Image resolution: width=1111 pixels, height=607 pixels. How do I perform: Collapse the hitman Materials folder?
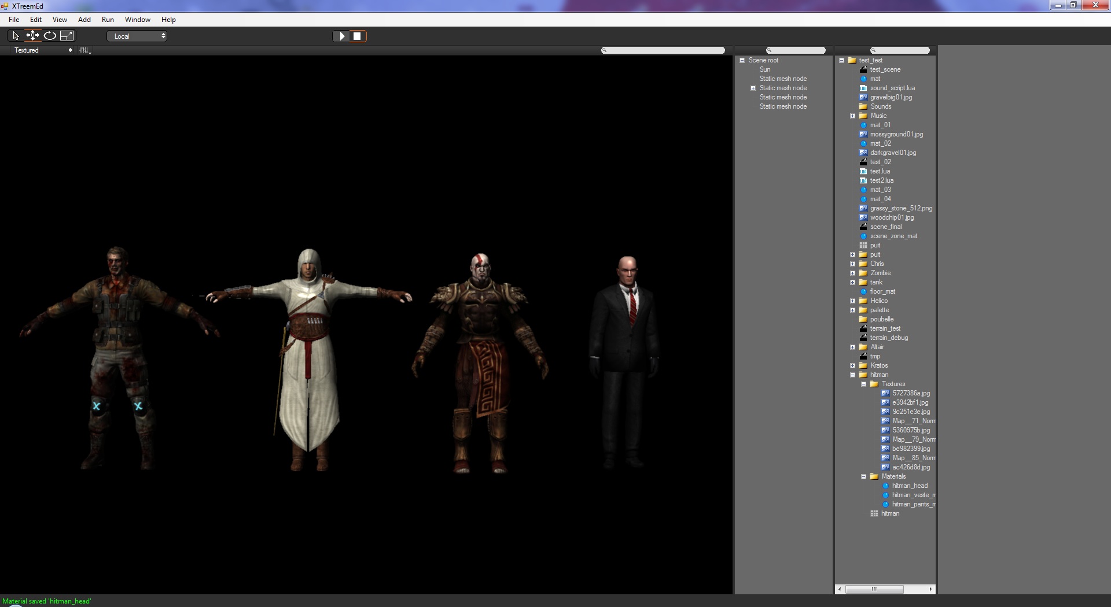click(863, 476)
